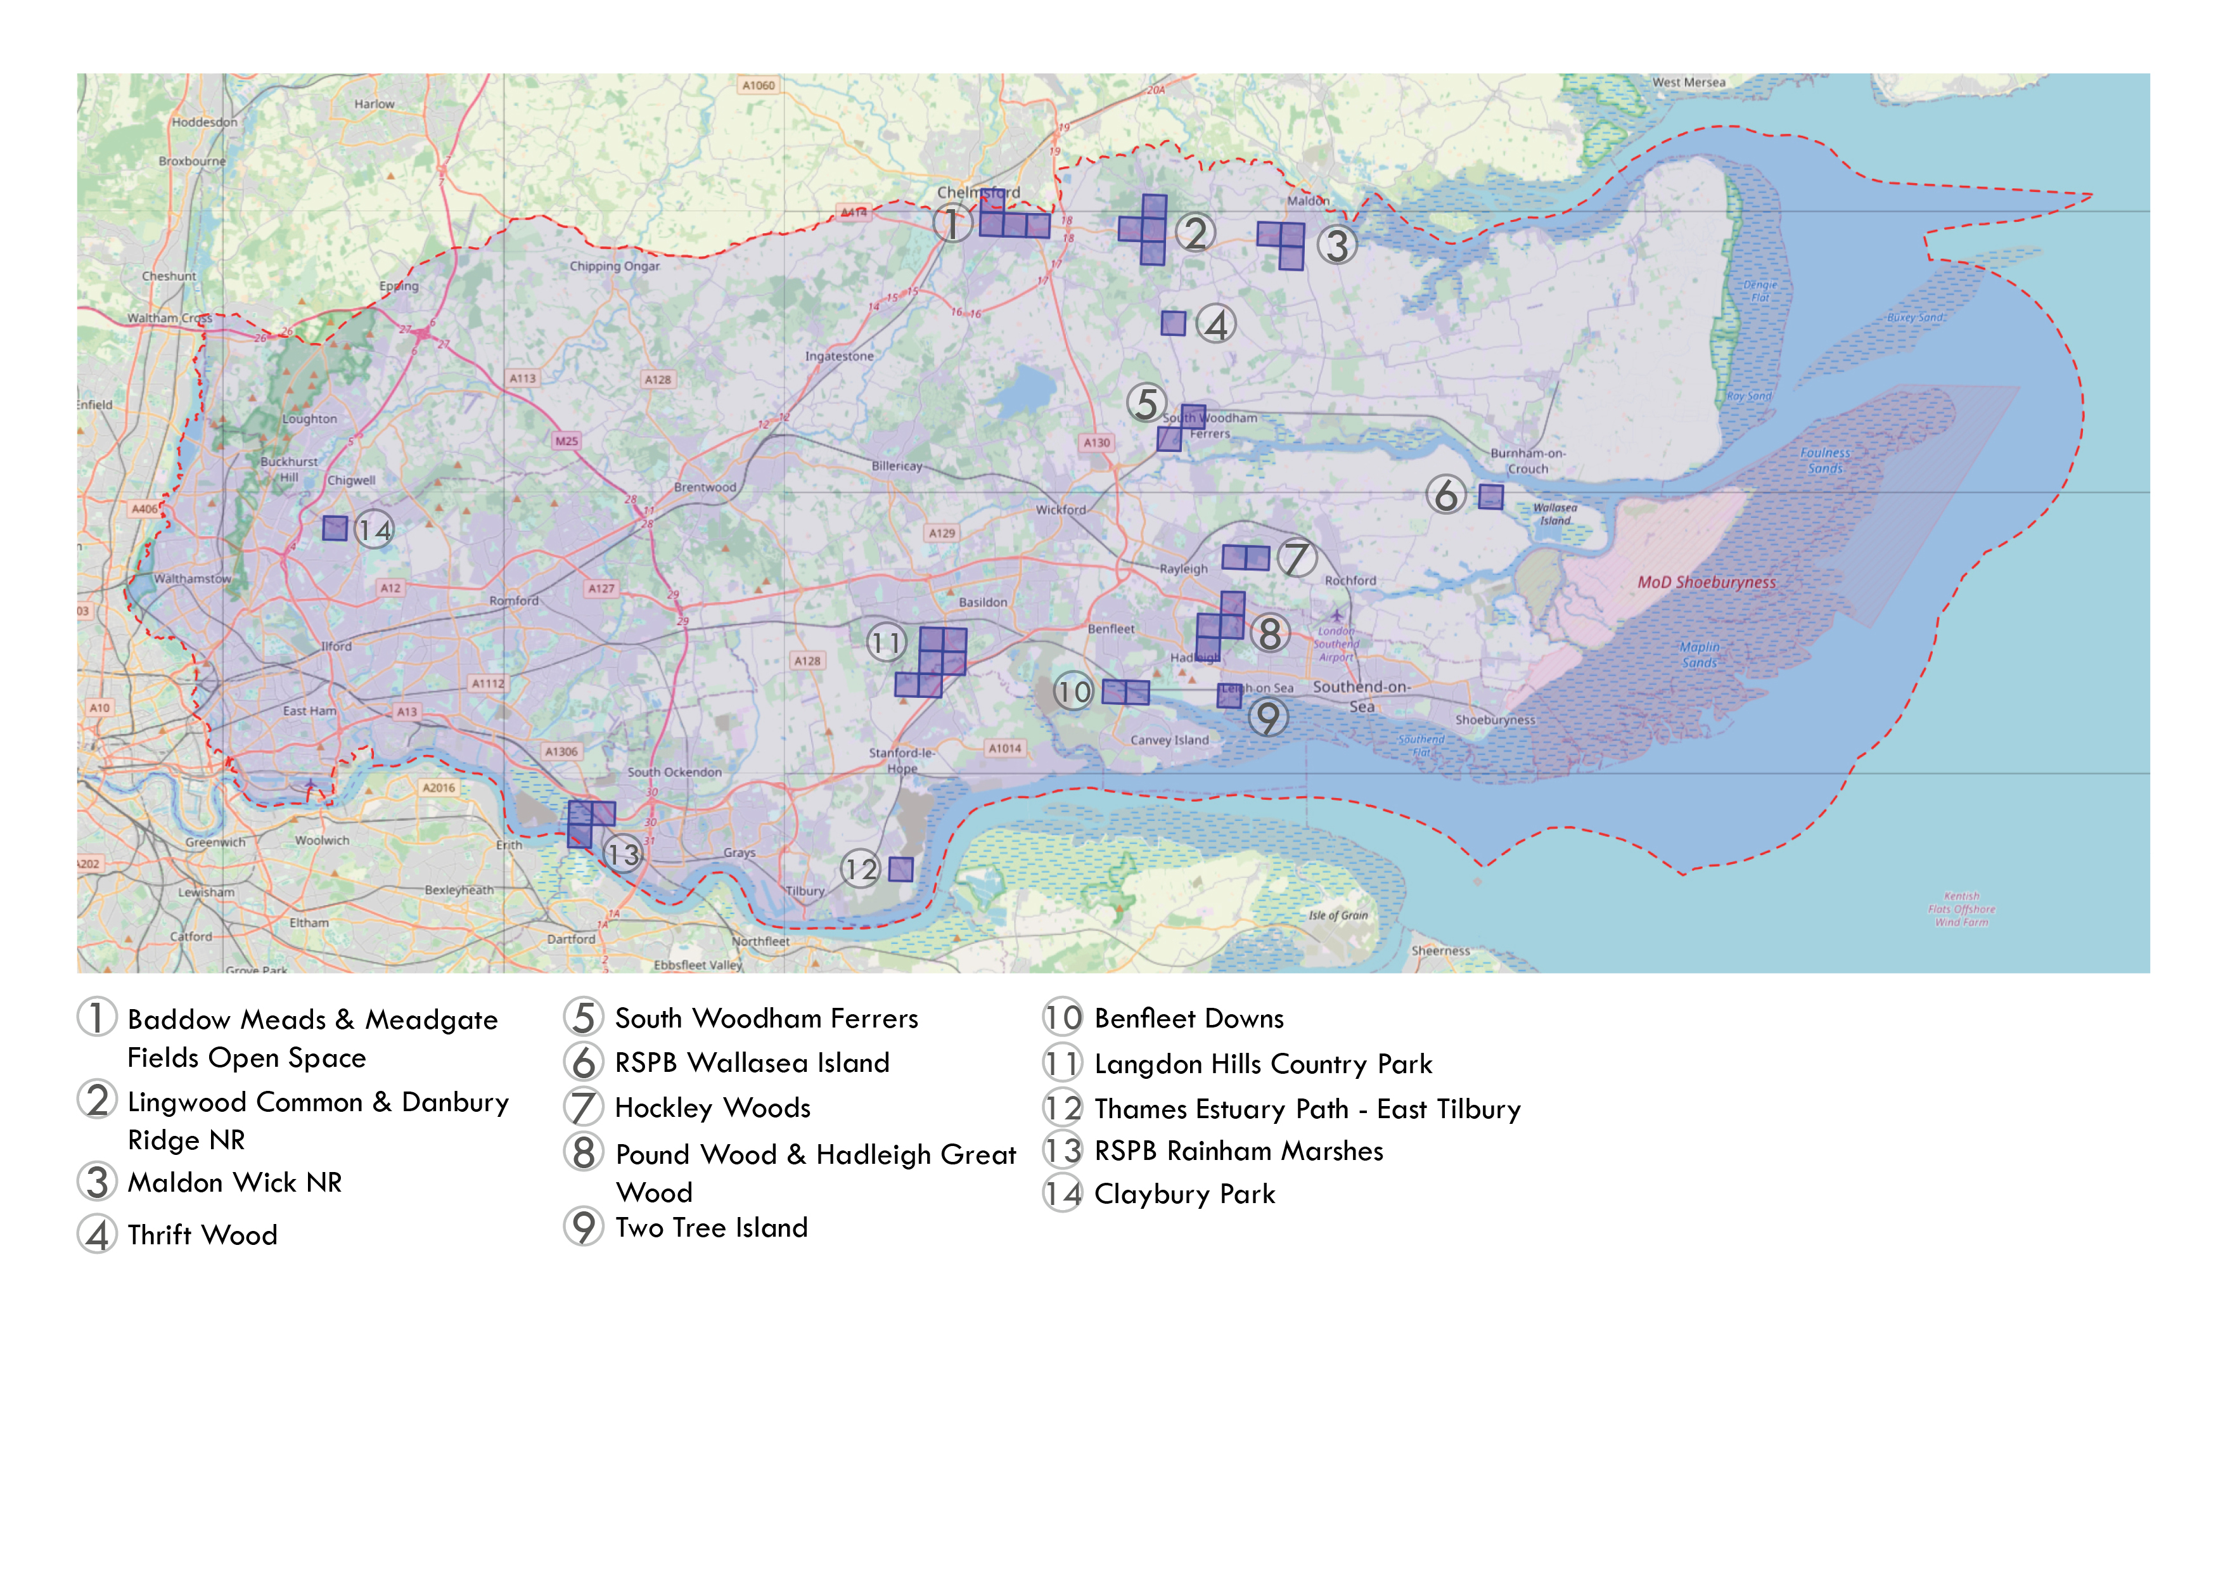Click legend number 1 beside Baddow Meads
Image resolution: width=2223 pixels, height=1572 pixels.
coord(97,1017)
